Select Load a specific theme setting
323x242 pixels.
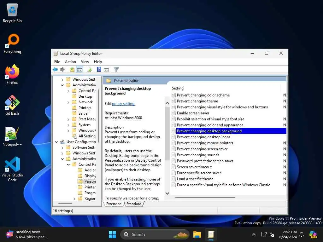195,179
